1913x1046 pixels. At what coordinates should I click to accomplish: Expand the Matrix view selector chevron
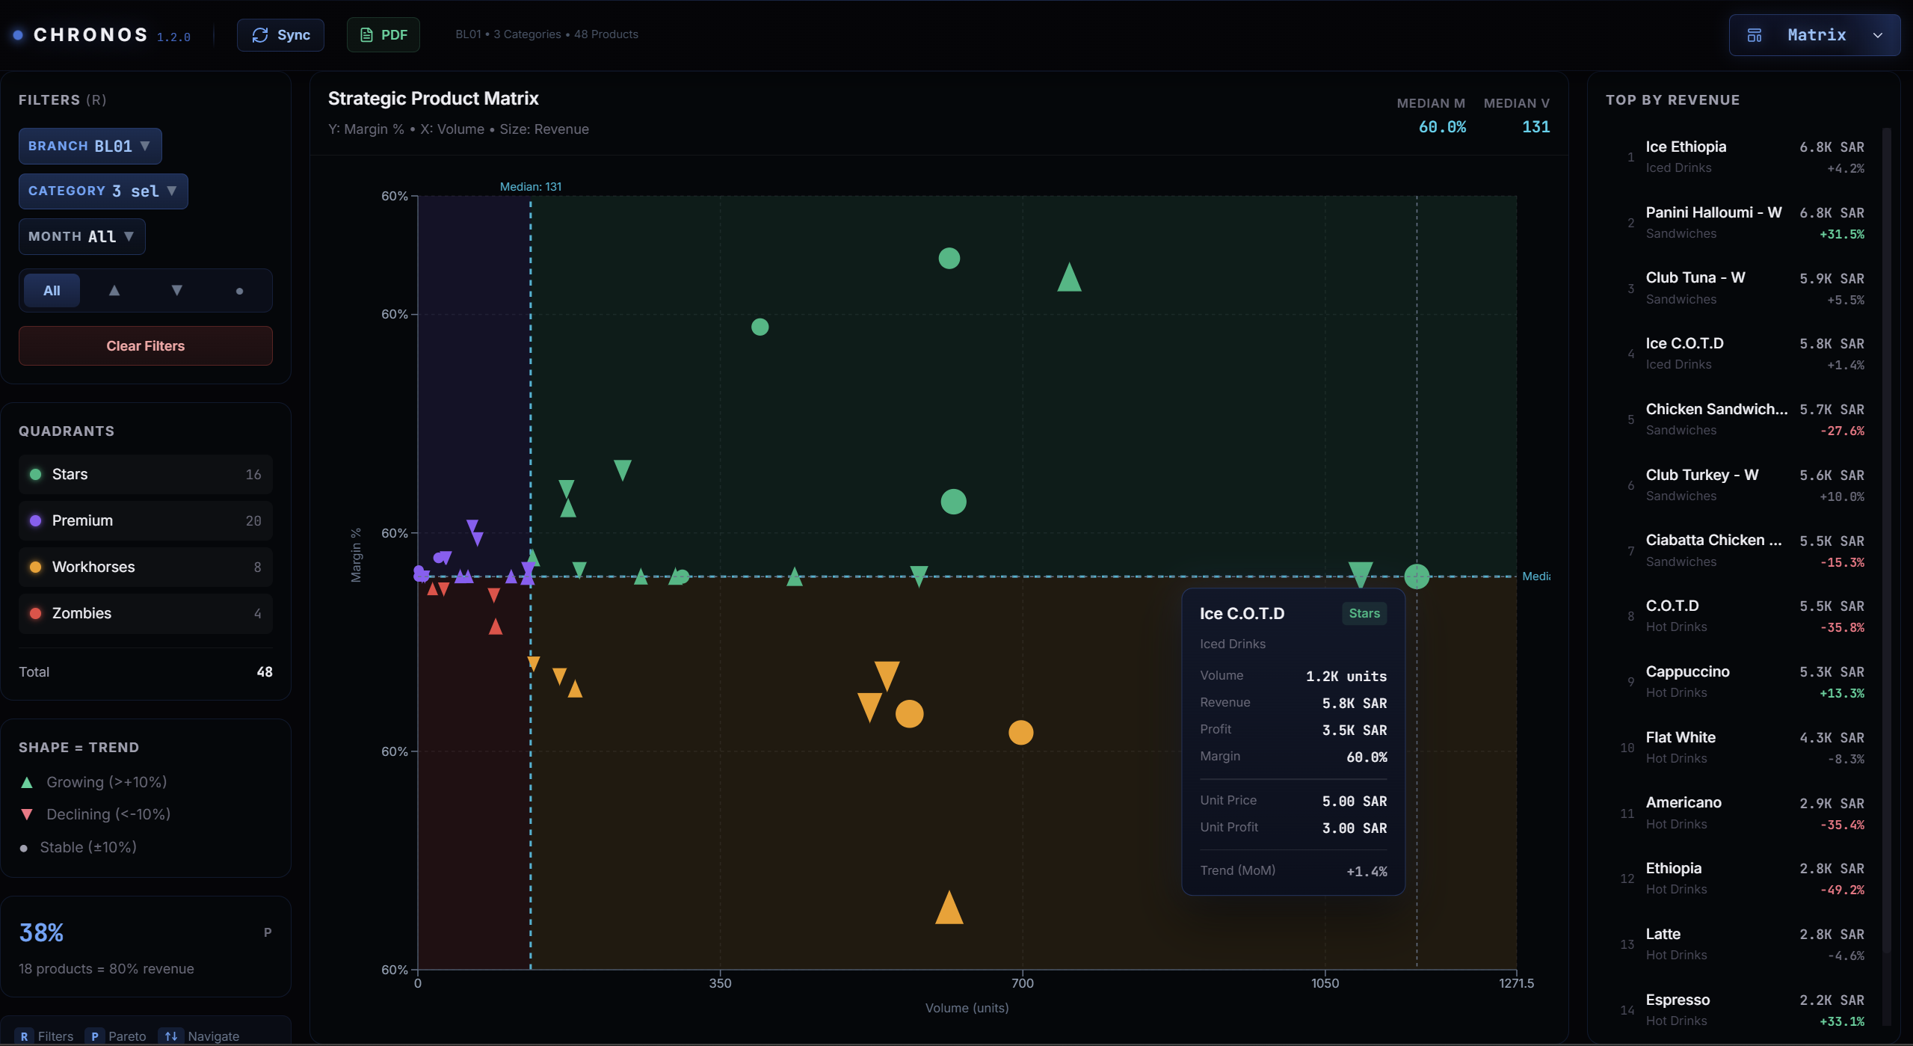[x=1877, y=35]
